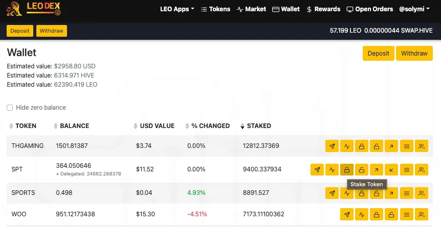Select Wallet in the top navigation

tap(286, 9)
